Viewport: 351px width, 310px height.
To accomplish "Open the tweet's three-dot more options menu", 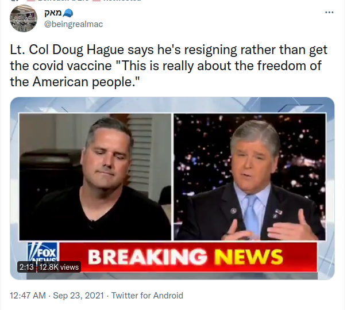I will [x=329, y=12].
